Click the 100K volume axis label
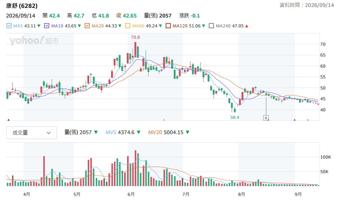 (326, 157)
